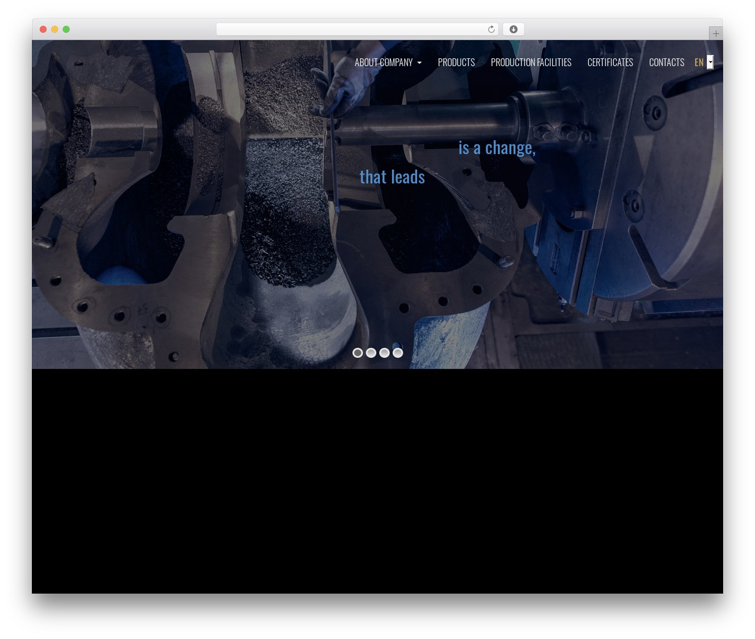The image size is (755, 639).
Task: Open a new tab with the plus icon
Action: tap(715, 34)
